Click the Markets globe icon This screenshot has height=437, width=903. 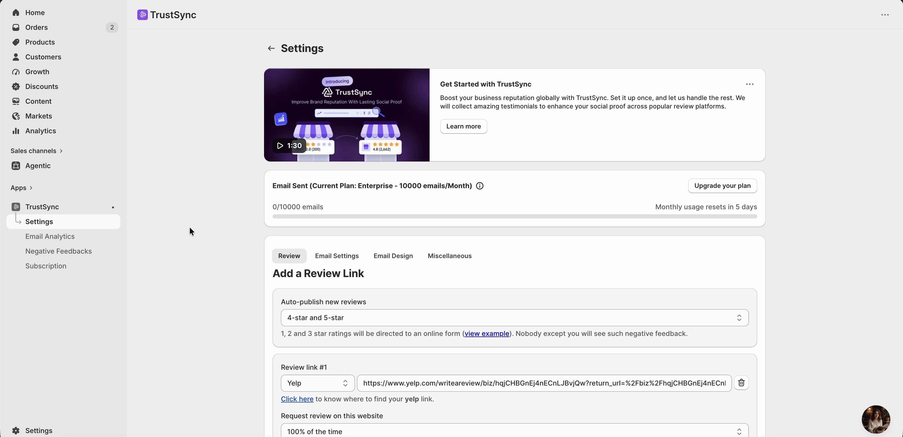[16, 116]
